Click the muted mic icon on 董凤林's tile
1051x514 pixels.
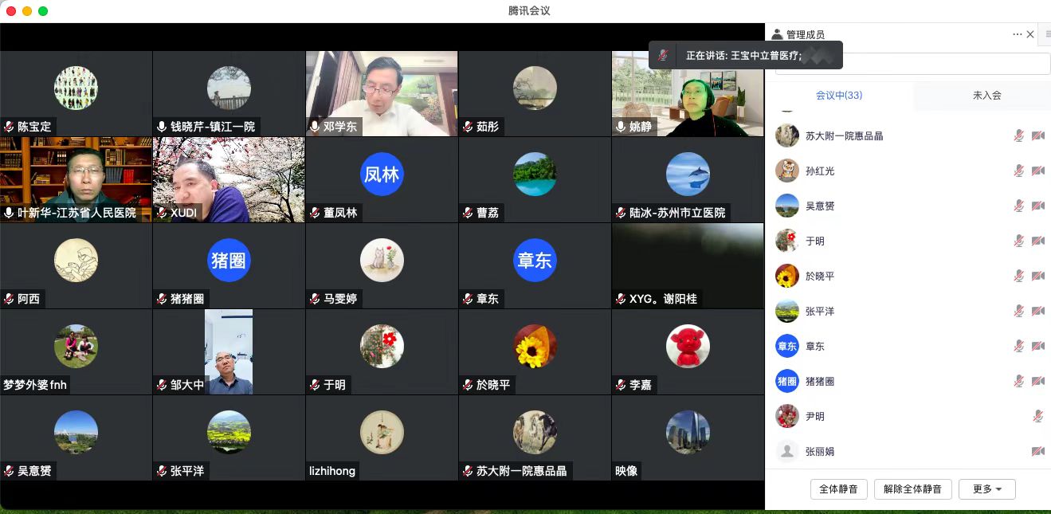click(315, 213)
